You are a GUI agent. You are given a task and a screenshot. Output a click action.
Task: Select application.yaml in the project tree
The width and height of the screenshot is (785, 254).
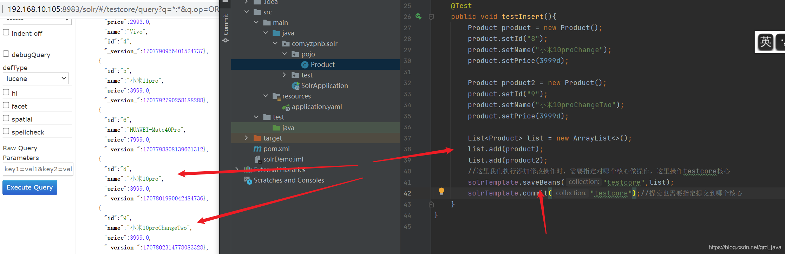[x=317, y=107]
